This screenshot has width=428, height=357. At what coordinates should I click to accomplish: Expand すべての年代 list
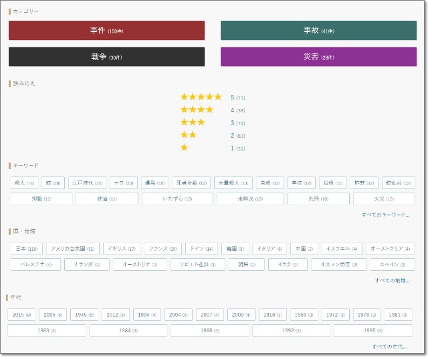click(x=390, y=346)
